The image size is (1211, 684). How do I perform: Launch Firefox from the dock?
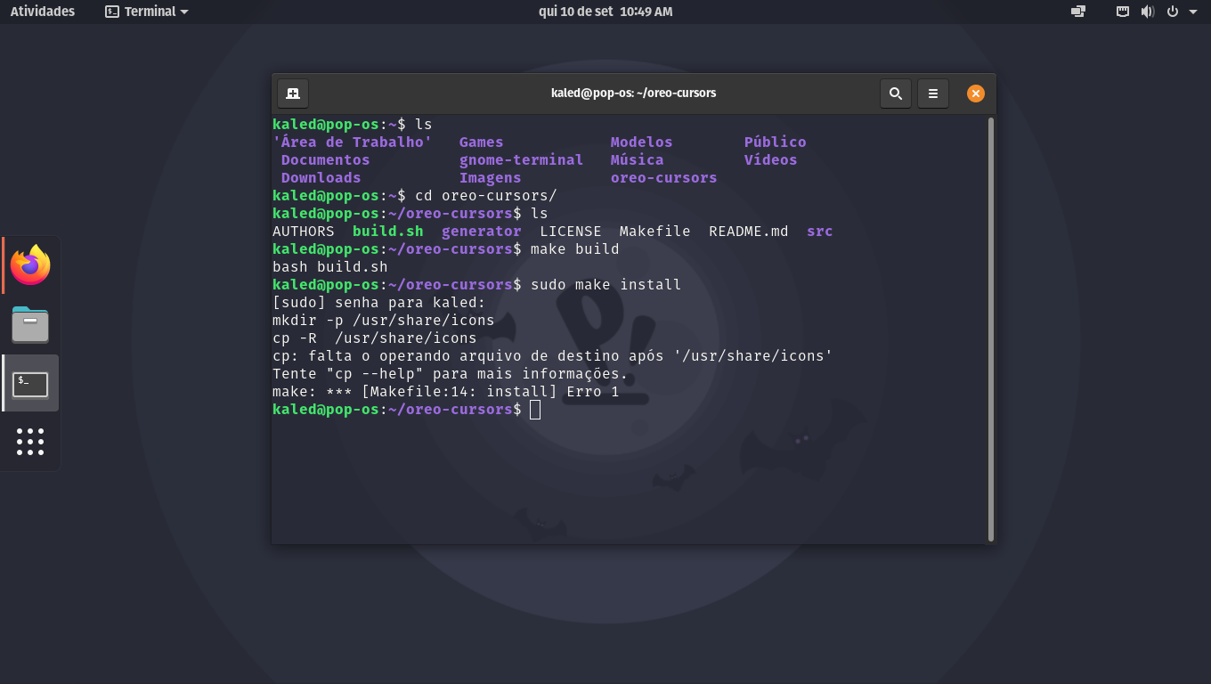pyautogui.click(x=30, y=265)
